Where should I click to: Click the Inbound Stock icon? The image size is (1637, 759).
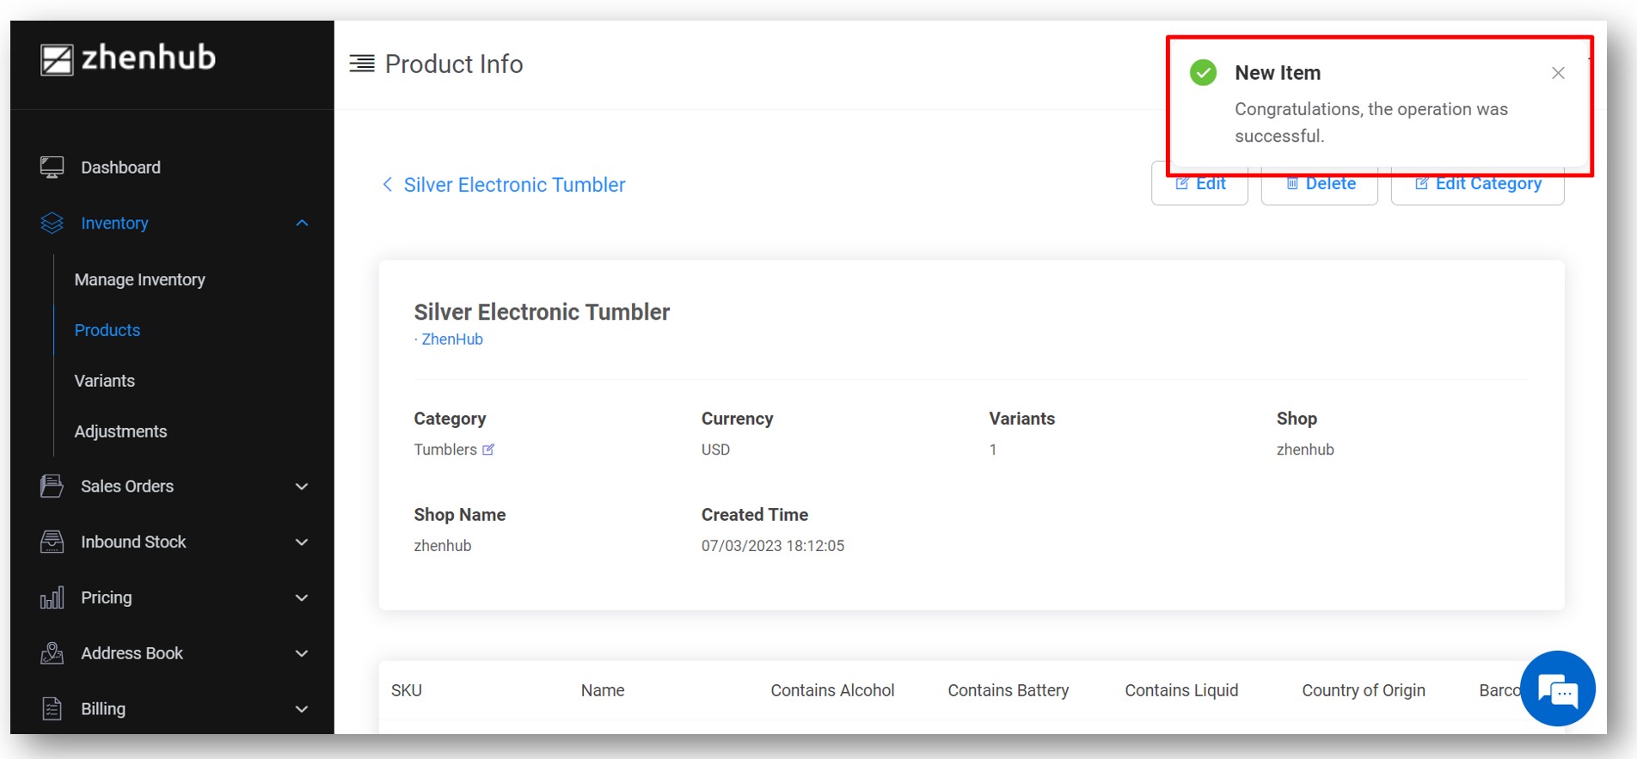click(x=52, y=542)
